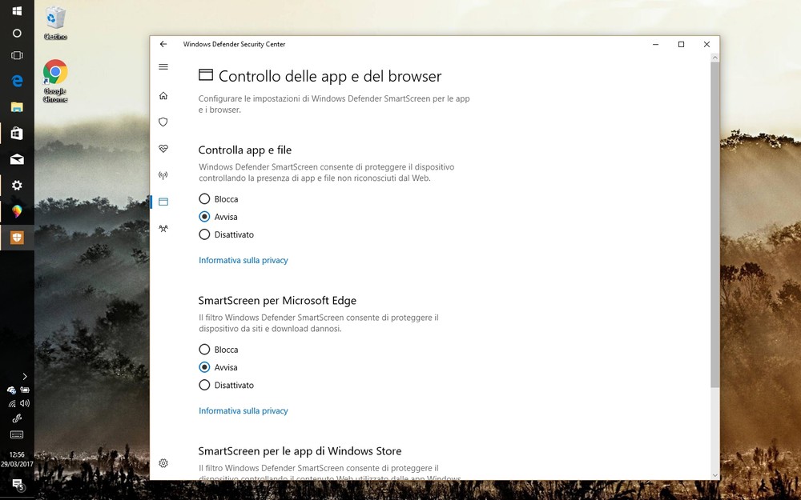The width and height of the screenshot is (801, 500).
Task: Select the app and browser control sidebar icon
Action: [x=163, y=202]
